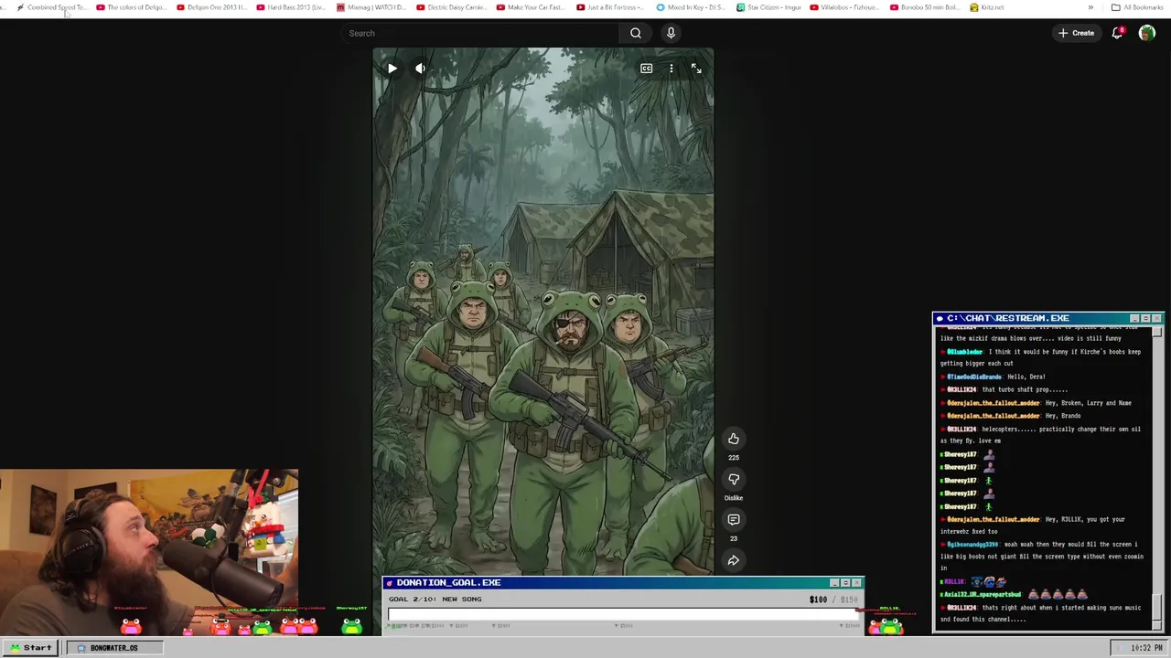Like the video with thumbs up
The width and height of the screenshot is (1171, 658).
[x=733, y=439]
